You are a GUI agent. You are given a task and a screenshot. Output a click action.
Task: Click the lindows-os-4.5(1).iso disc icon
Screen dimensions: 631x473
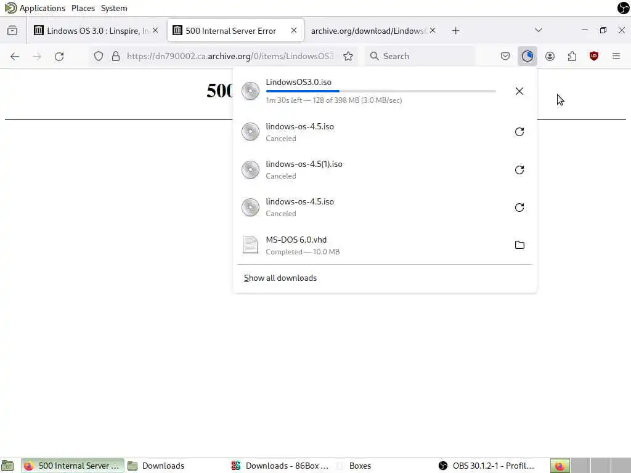(x=250, y=170)
